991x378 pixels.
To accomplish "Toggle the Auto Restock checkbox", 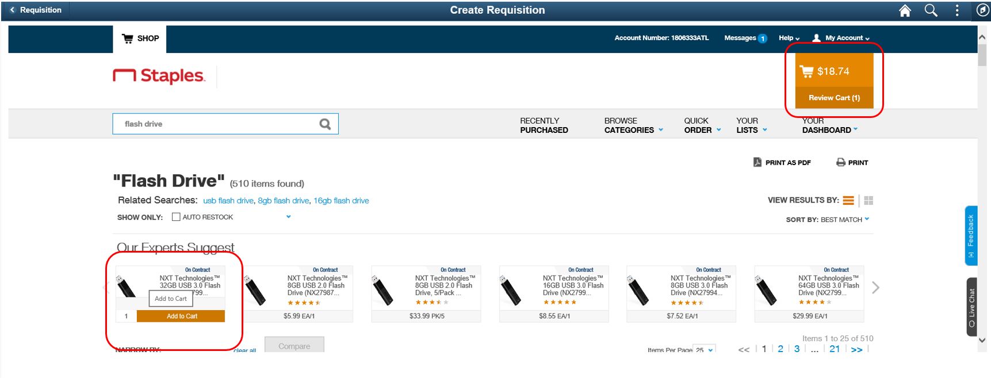I will click(x=176, y=217).
